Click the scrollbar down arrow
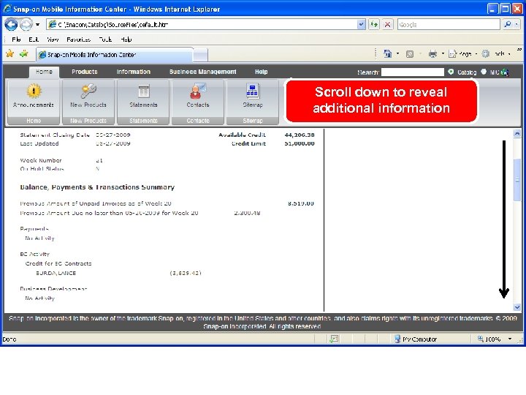Viewport: 526px width, 395px height. [517, 307]
